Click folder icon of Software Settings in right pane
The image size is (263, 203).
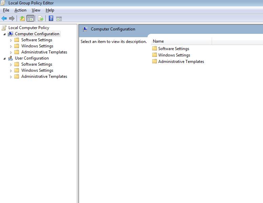tap(155, 48)
